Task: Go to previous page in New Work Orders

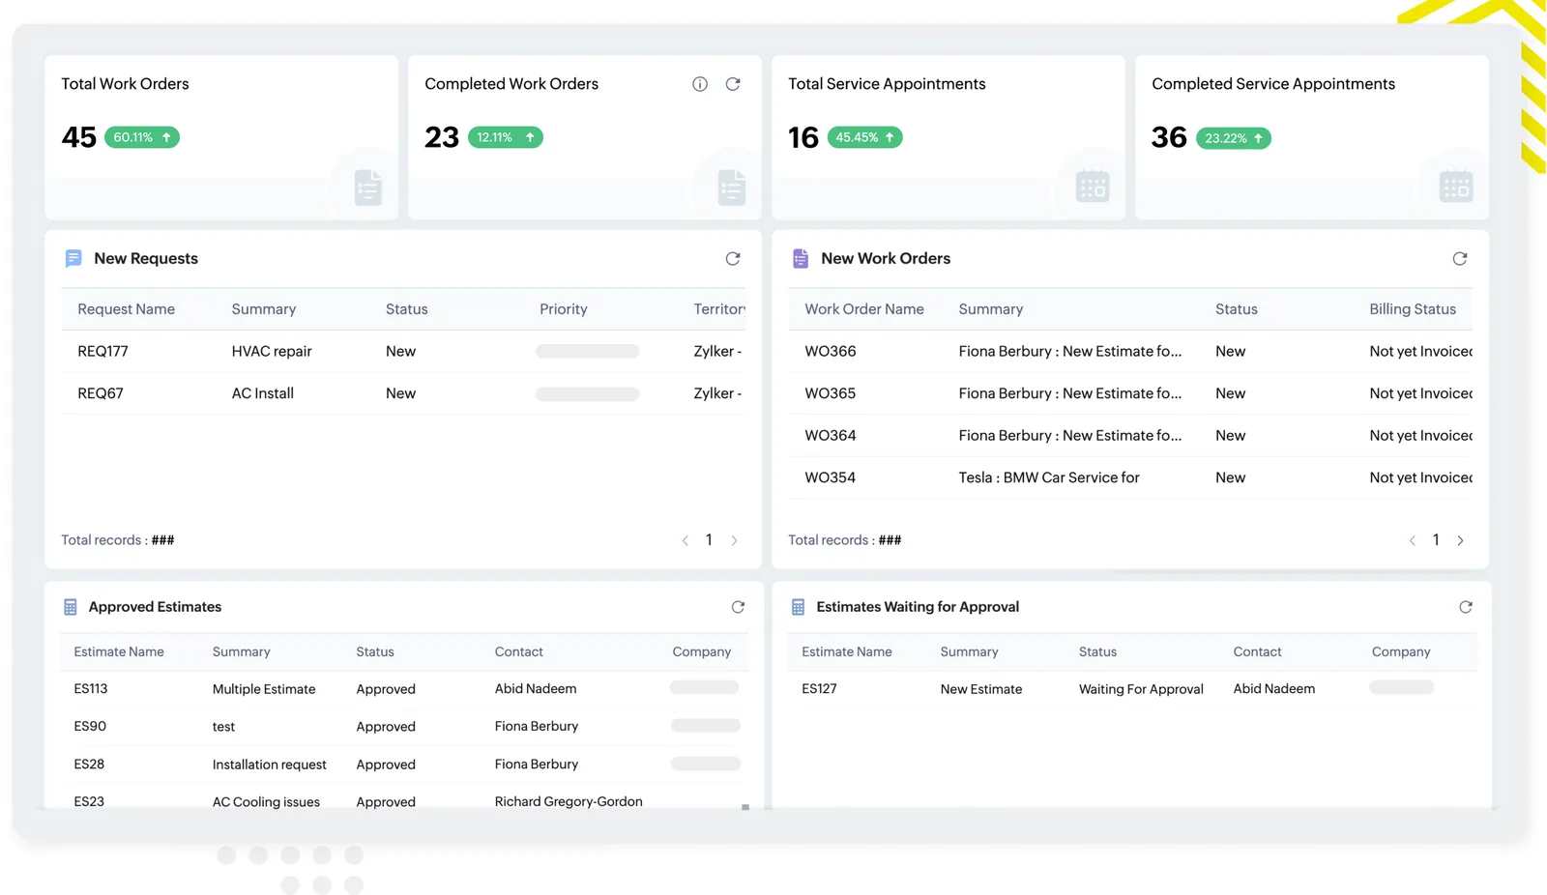Action: point(1413,540)
